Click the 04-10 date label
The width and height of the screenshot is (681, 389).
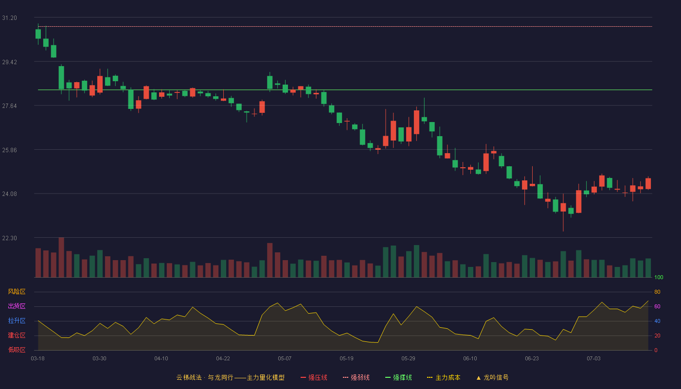click(161, 358)
